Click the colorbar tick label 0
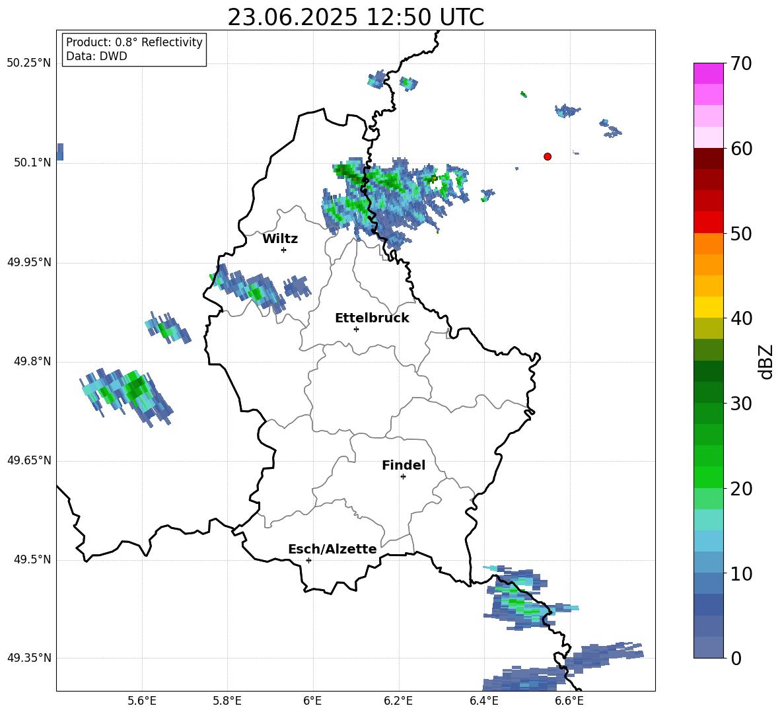782x714 pixels. click(736, 658)
